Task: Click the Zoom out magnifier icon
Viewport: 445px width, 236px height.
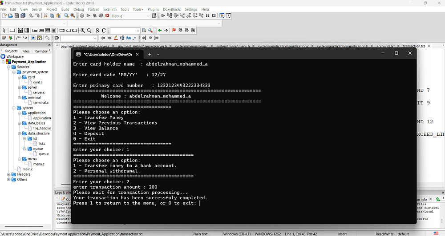Action: click(x=89, y=30)
